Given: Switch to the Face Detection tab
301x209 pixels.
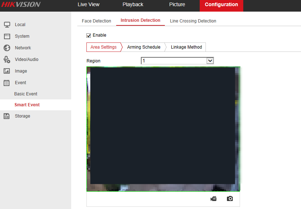Looking at the screenshot, I should tap(96, 21).
